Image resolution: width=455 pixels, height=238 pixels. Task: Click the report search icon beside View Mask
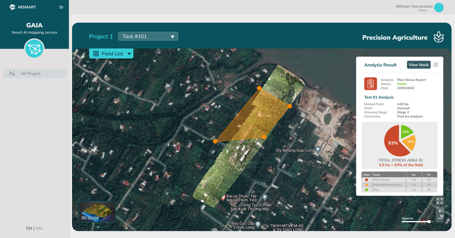pyautogui.click(x=436, y=65)
